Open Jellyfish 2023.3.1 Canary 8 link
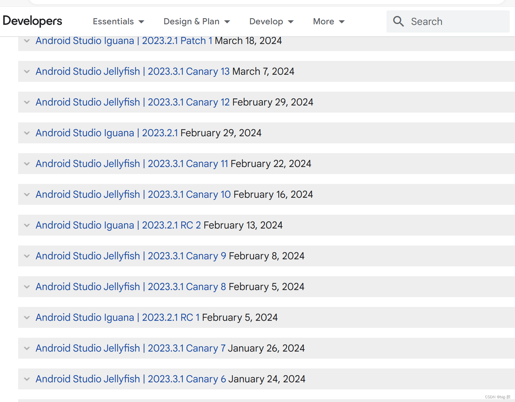This screenshot has width=515, height=402. pos(131,287)
